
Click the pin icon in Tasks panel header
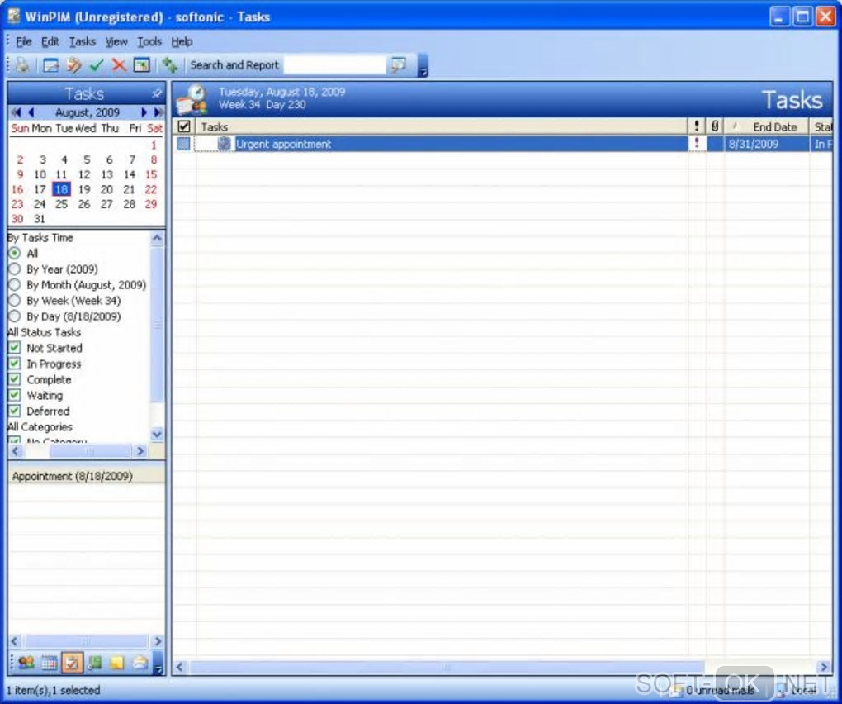[156, 93]
